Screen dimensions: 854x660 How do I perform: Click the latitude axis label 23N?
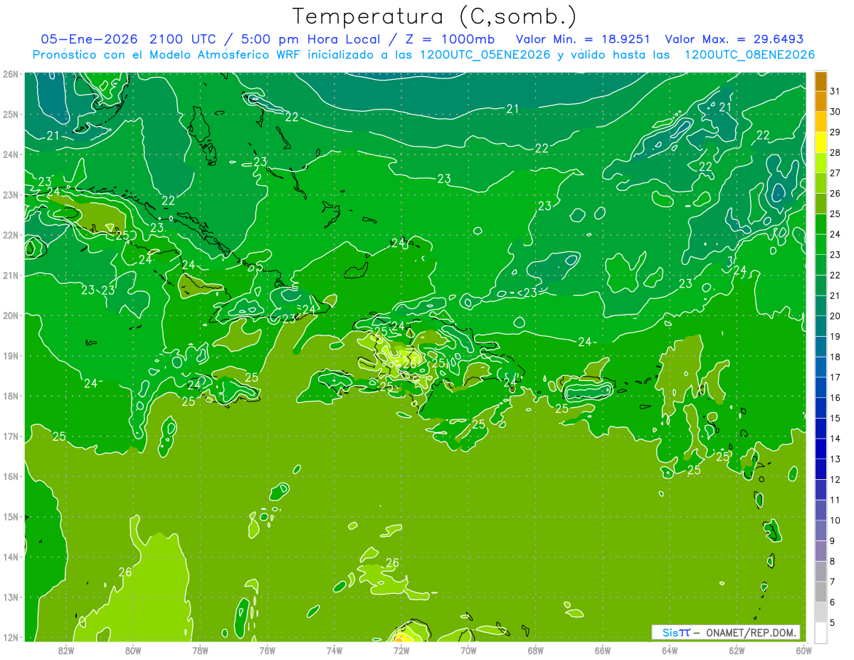pos(11,195)
